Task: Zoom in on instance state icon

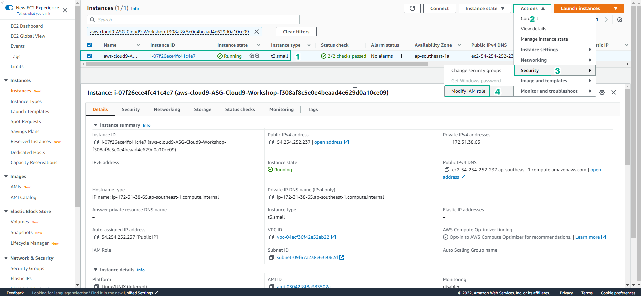Action: pyautogui.click(x=252, y=56)
